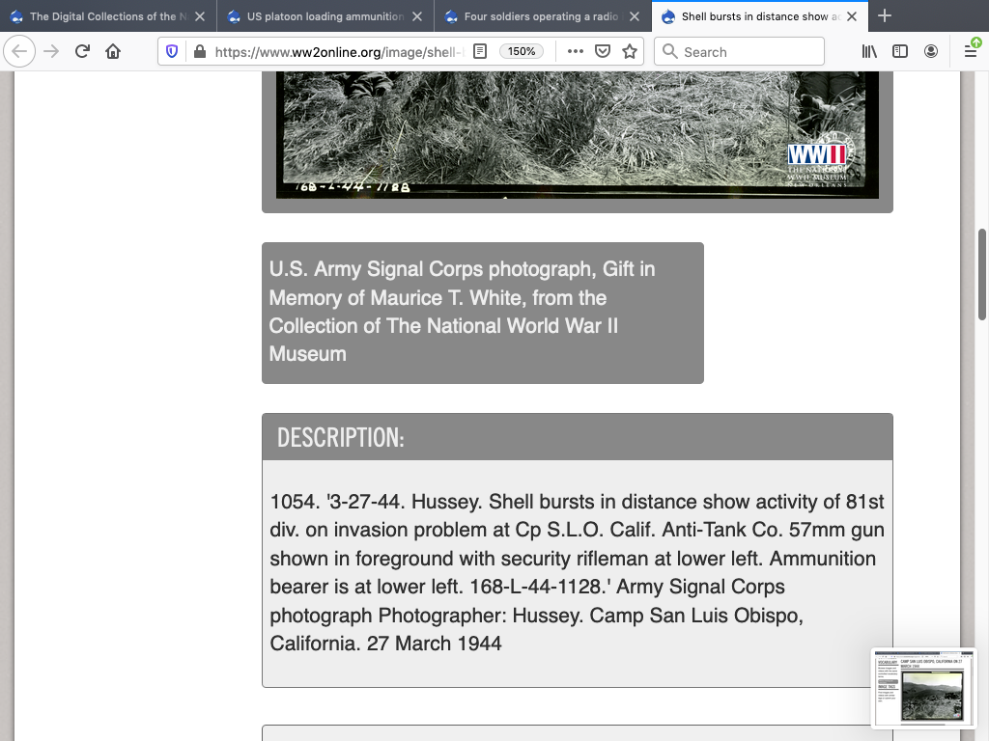Toggle Reader View for this page
The image size is (989, 741).
point(480,52)
